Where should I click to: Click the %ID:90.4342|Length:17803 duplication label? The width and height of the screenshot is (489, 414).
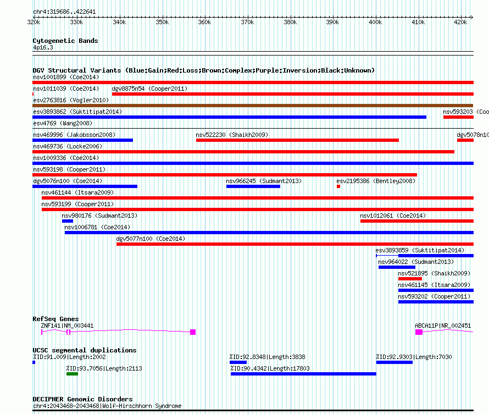tap(270, 369)
